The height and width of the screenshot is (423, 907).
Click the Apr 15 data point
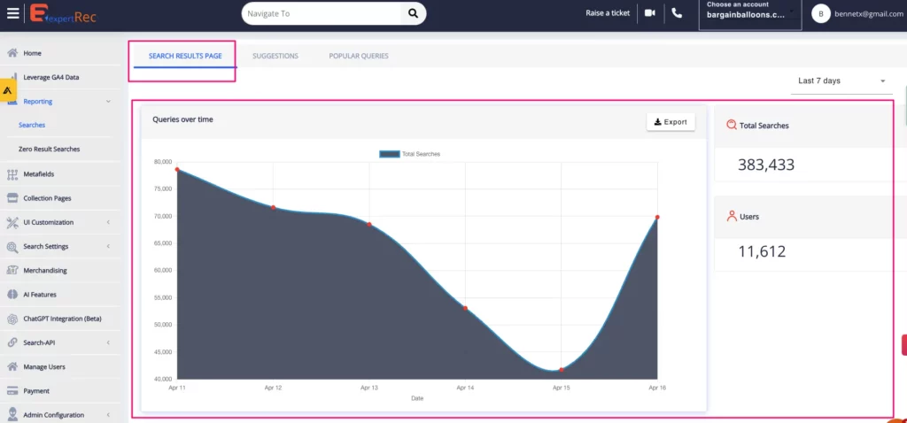(x=562, y=370)
